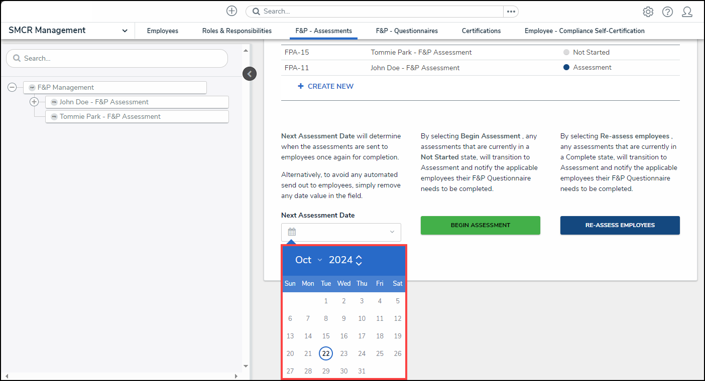Click the plus icon beside CREATE NEW
Image resolution: width=705 pixels, height=381 pixels.
[x=301, y=86]
